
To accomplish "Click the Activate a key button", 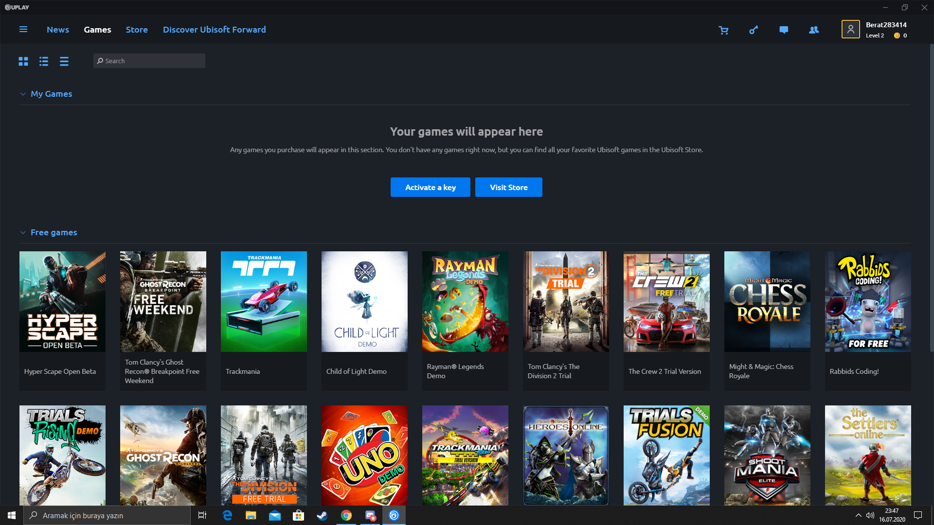I will tap(430, 187).
